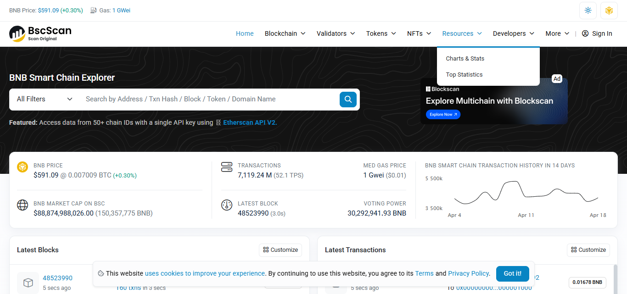Click the block cube icon beside 48523990
The height and width of the screenshot is (294, 627).
tap(28, 283)
